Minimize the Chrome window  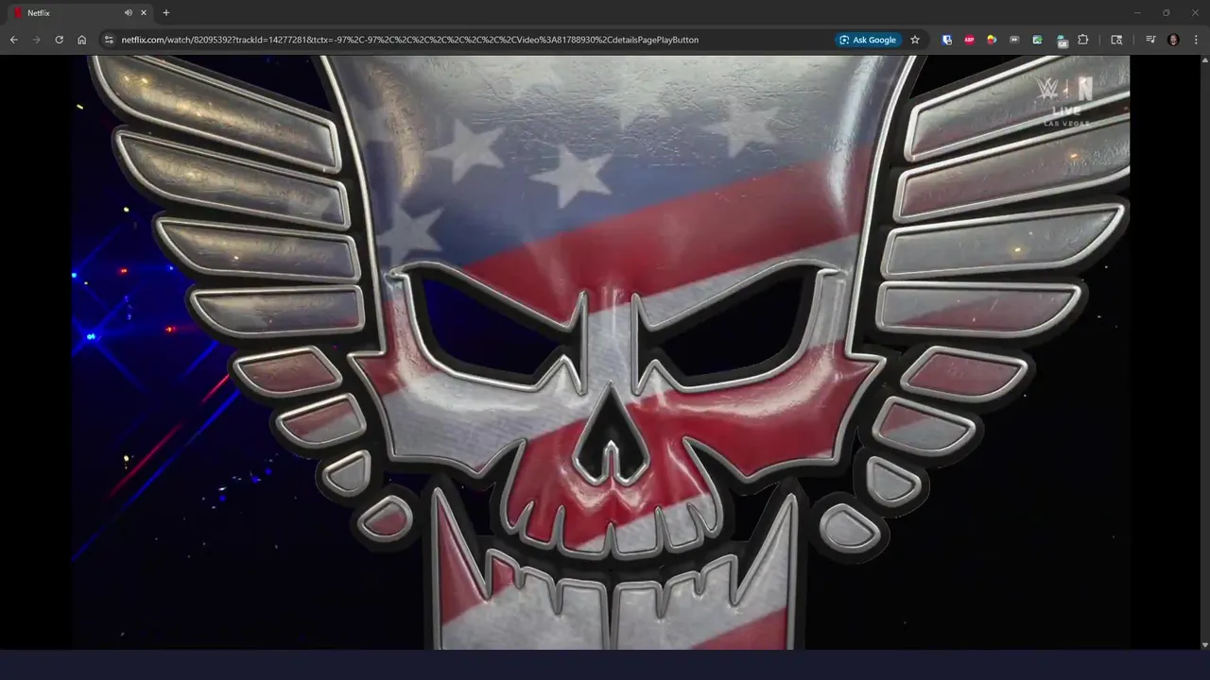point(1137,13)
